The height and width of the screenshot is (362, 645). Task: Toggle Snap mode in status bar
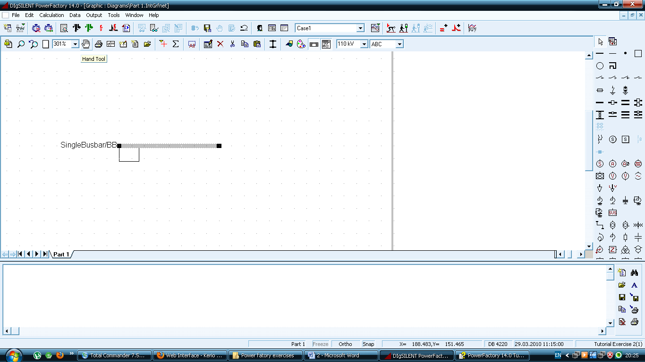point(368,344)
